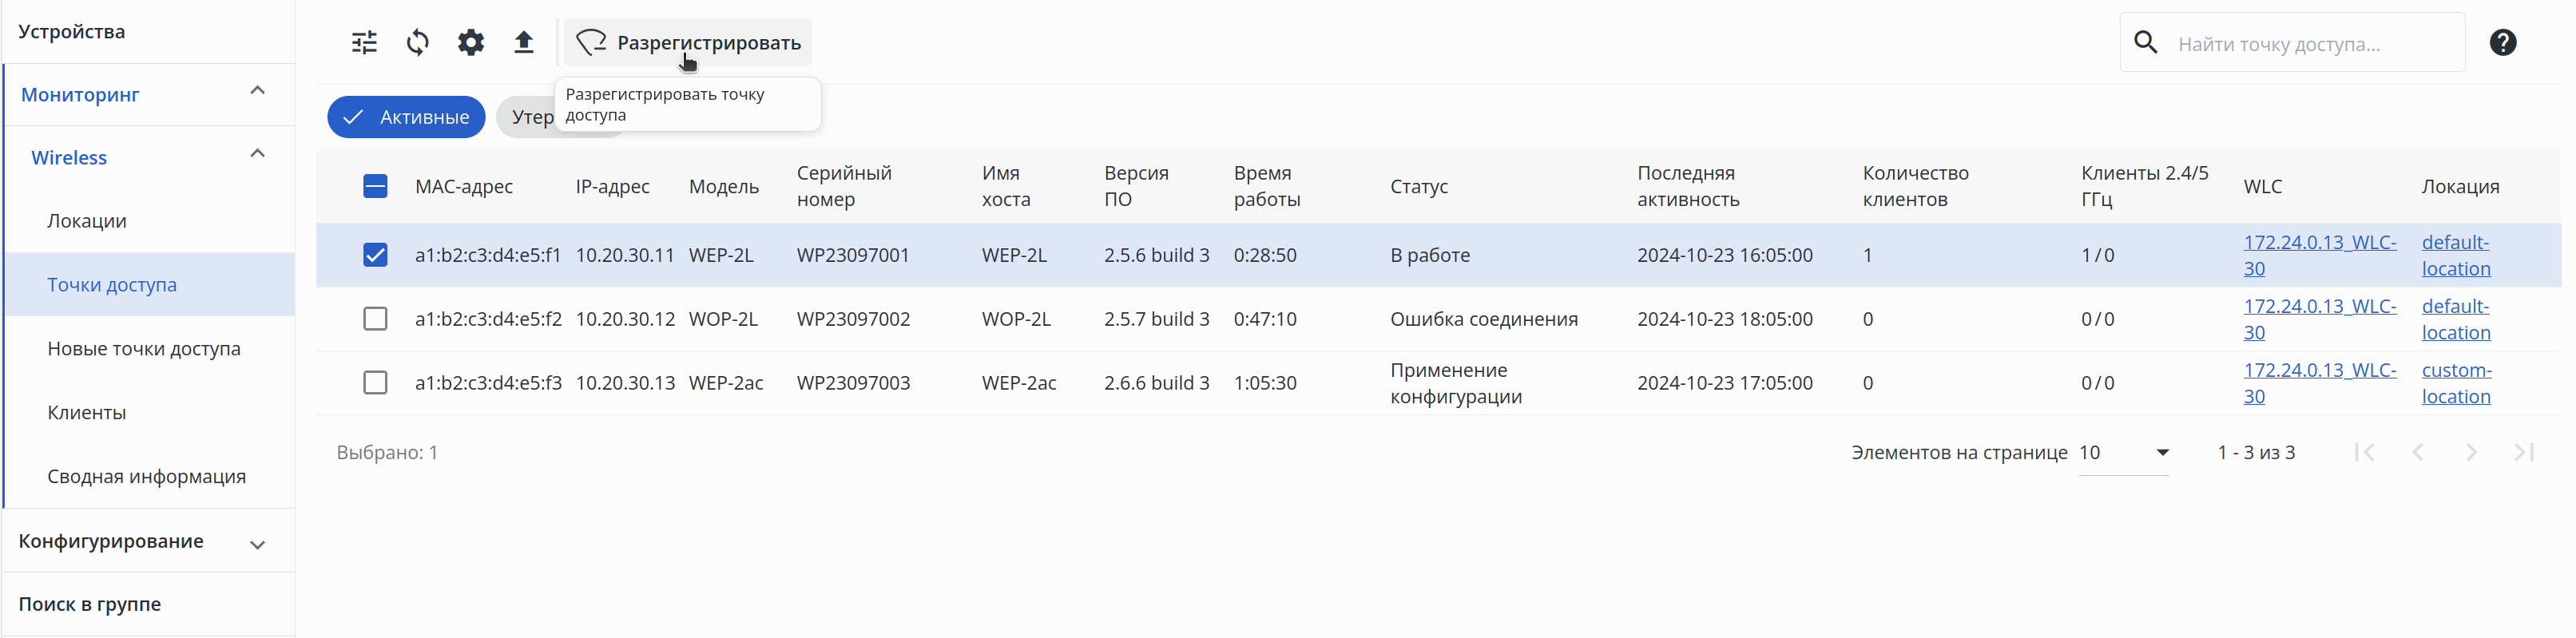Uncheck the a1:b2:c3:d4:e5:f1 row checkbox
The height and width of the screenshot is (638, 2576).
coord(375,255)
